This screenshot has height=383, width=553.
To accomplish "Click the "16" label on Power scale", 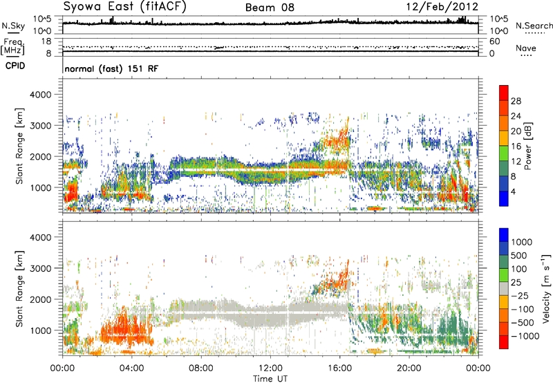I will coord(516,147).
